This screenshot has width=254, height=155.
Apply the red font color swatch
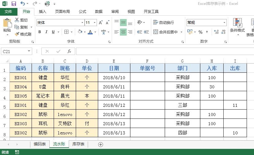coord(90,32)
